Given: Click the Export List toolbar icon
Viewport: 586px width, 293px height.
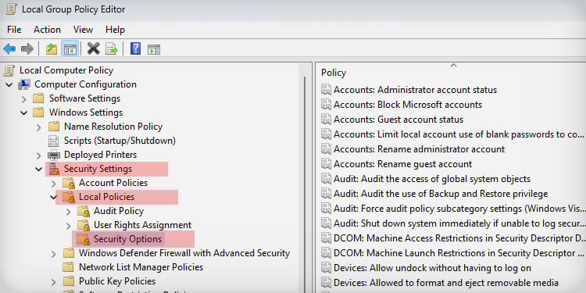Looking at the screenshot, I should [x=112, y=48].
